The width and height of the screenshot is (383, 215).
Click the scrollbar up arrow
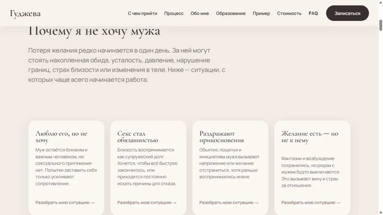point(381,2)
